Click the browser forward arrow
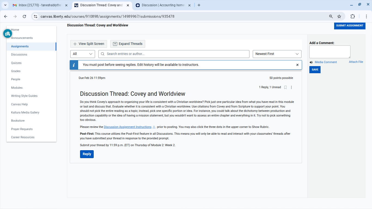372x209 pixels. point(15,16)
